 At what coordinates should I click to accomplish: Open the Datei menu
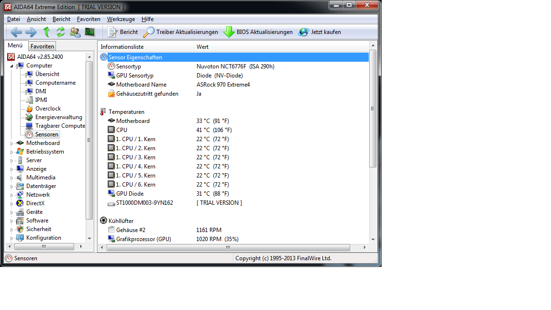(14, 19)
